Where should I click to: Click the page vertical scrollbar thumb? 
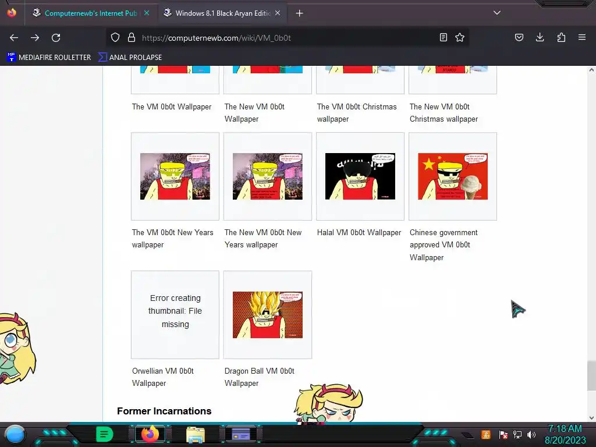tap(591, 375)
